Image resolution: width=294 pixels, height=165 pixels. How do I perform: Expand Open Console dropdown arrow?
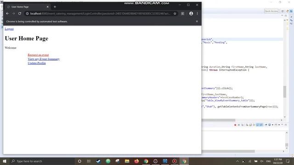coord(279,125)
